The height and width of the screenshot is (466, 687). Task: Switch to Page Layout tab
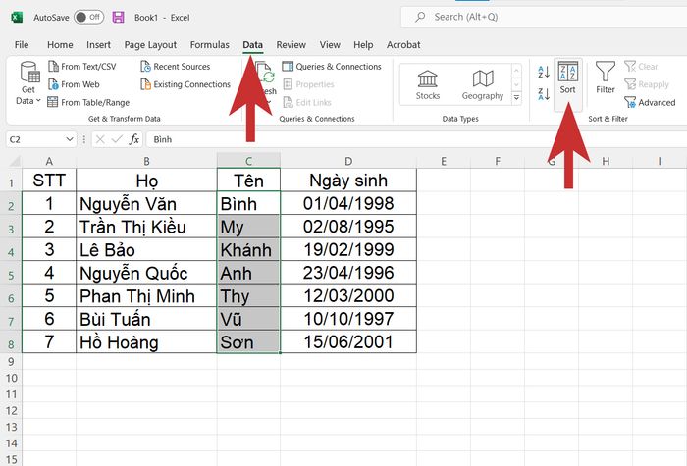(x=150, y=45)
